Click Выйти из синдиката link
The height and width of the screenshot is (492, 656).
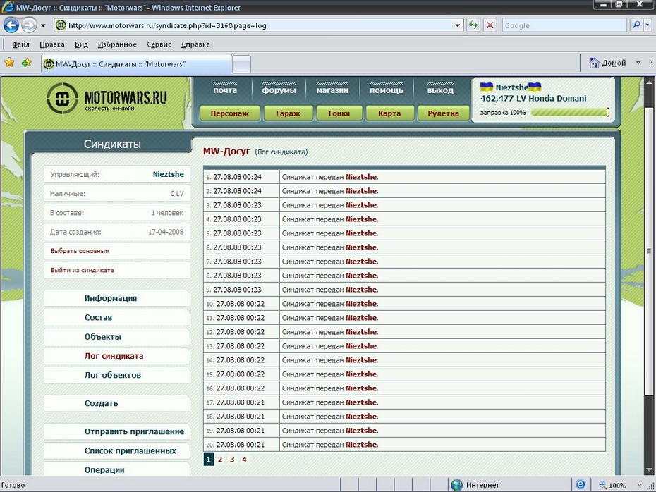(x=82, y=270)
